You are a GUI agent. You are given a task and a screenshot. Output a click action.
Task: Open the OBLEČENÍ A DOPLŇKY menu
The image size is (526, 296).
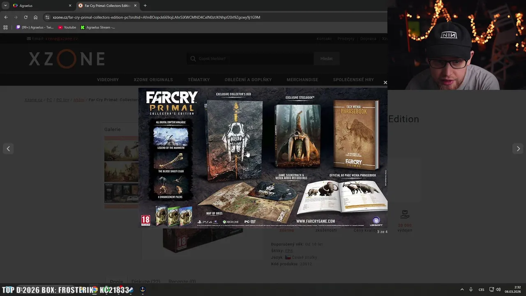248,80
